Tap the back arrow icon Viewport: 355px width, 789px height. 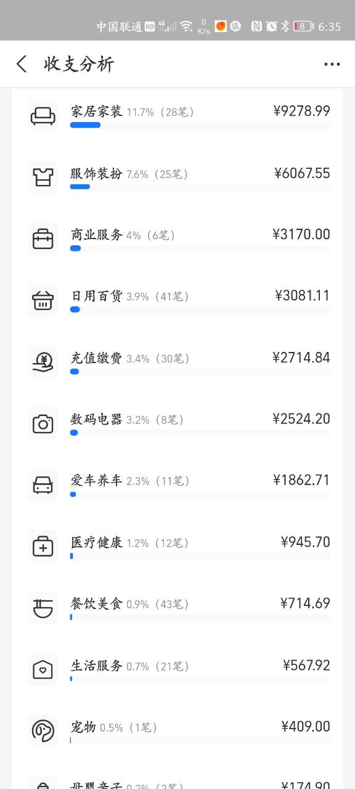tap(22, 64)
